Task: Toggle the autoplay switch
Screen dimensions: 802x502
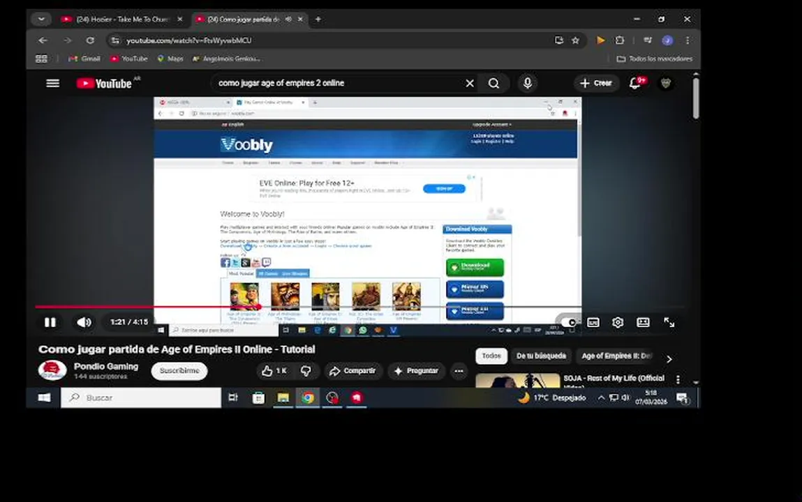Action: pyautogui.click(x=567, y=322)
